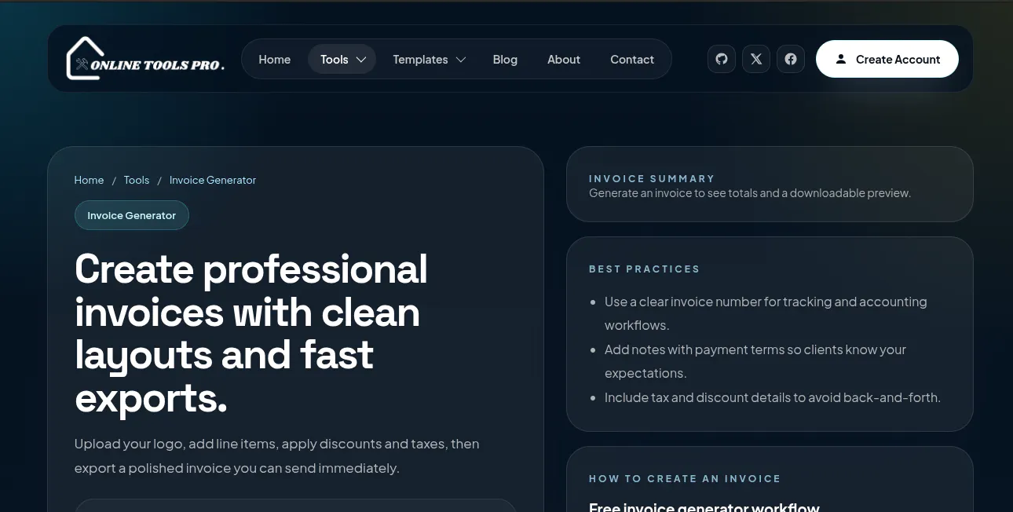Click the Invoice Generator pill badge
Screen dimensions: 1013x512
[x=132, y=215]
